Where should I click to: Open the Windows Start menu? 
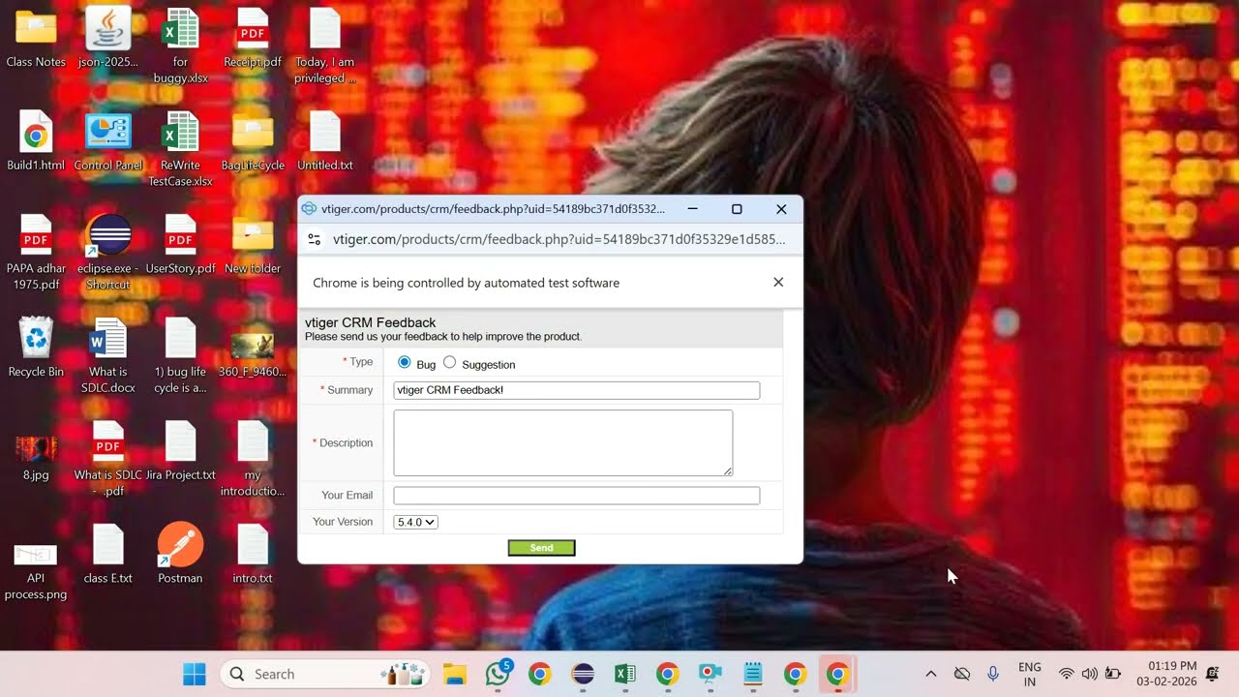click(195, 674)
